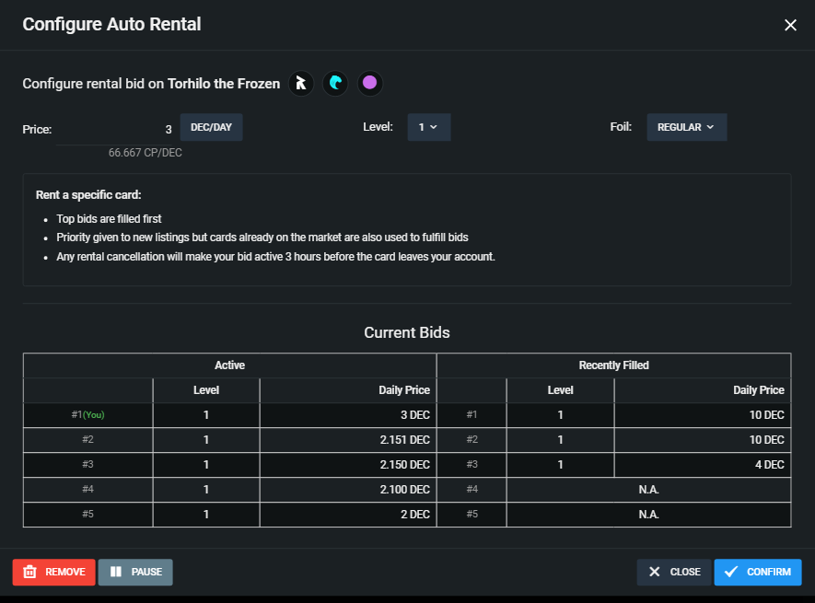Click the white arrow card icon
The height and width of the screenshot is (603, 815).
[x=301, y=83]
